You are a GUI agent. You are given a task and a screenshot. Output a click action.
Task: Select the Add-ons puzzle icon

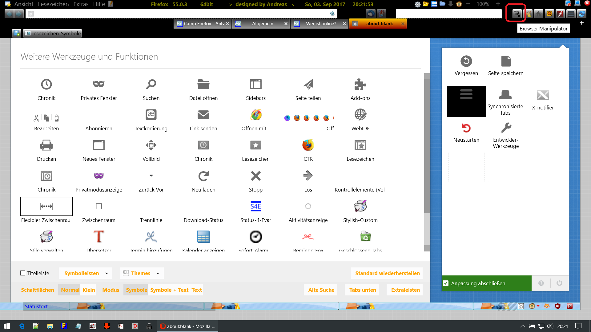360,84
